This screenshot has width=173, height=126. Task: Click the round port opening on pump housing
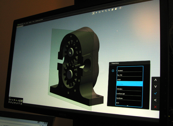coord(87,65)
